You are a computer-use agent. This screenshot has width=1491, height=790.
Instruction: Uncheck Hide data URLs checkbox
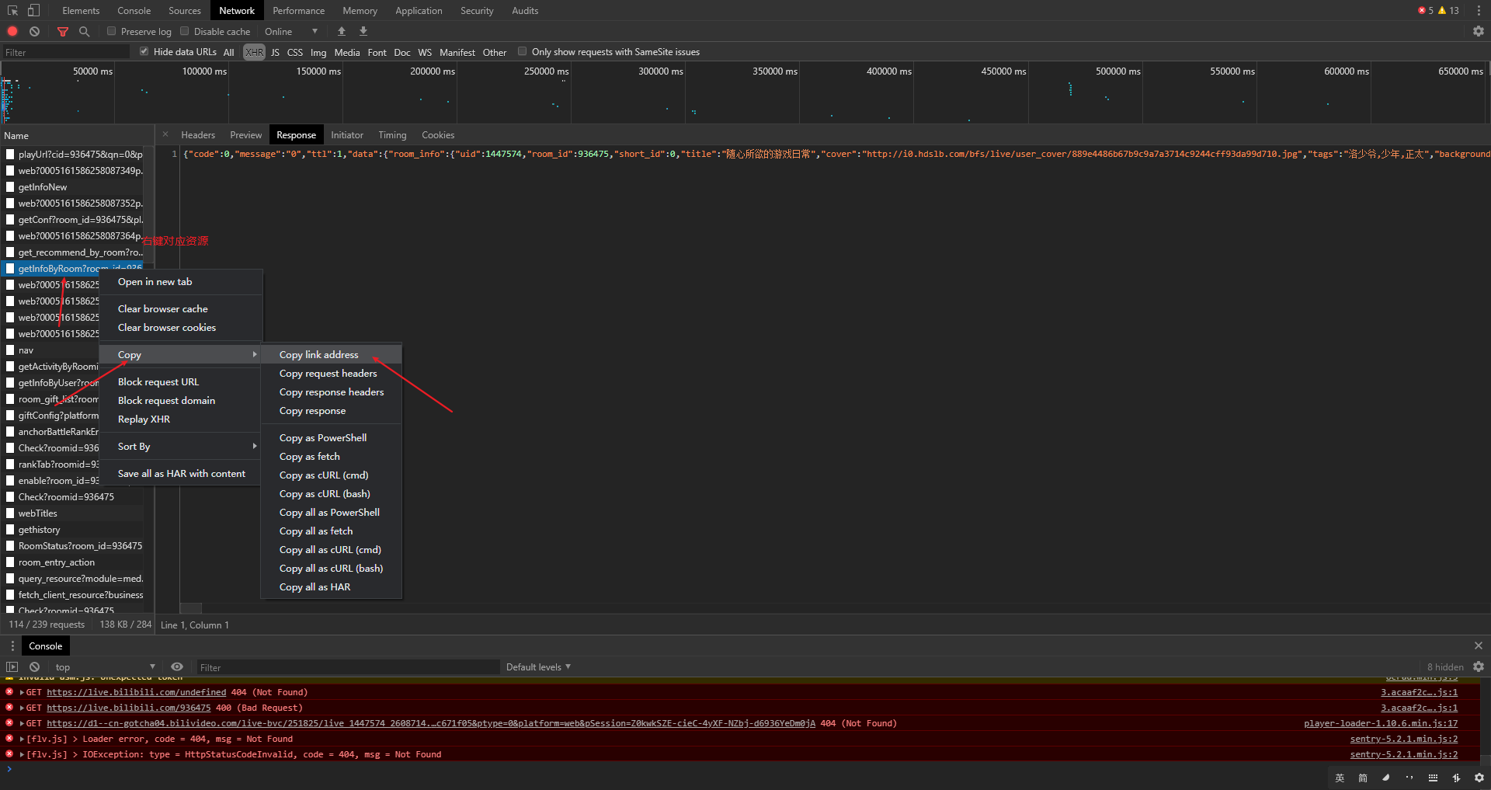click(144, 51)
